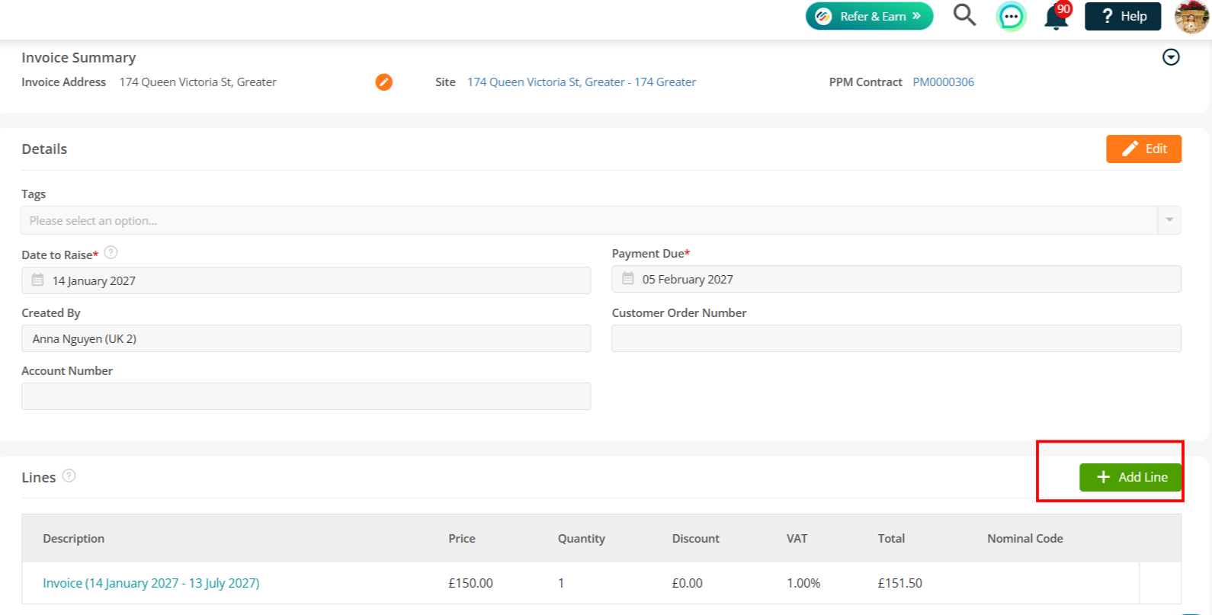Add a new invoice line
Viewport: 1212px width, 615px height.
(x=1130, y=477)
